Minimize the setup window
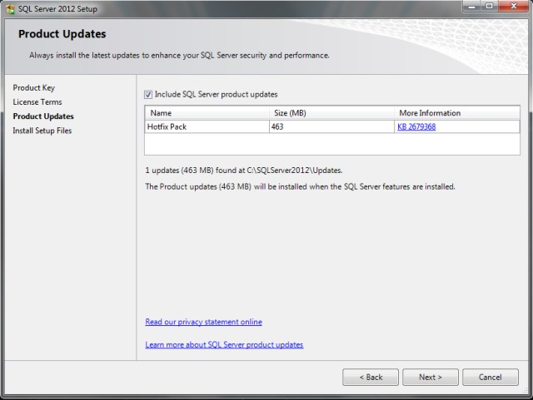The width and height of the screenshot is (533, 400). point(472,6)
